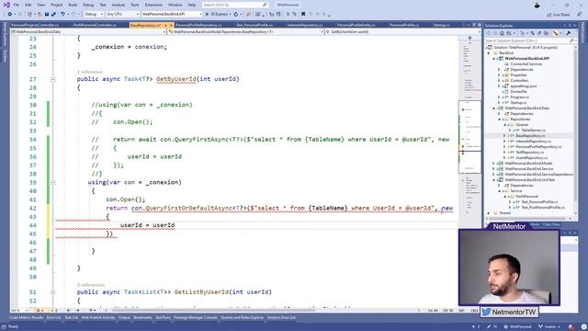Switch to PersonalProfileRepository.cs tab
588x331 pixels.
click(x=198, y=25)
